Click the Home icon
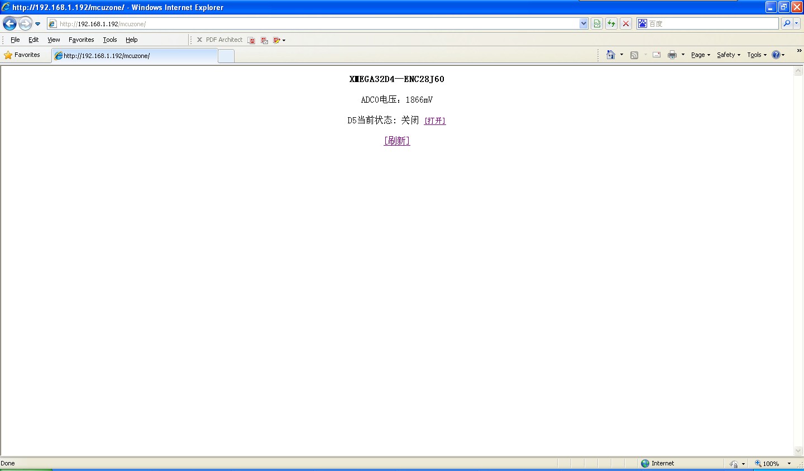This screenshot has height=471, width=804. [x=611, y=55]
